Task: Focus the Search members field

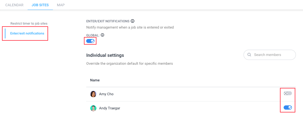Action: point(269,55)
